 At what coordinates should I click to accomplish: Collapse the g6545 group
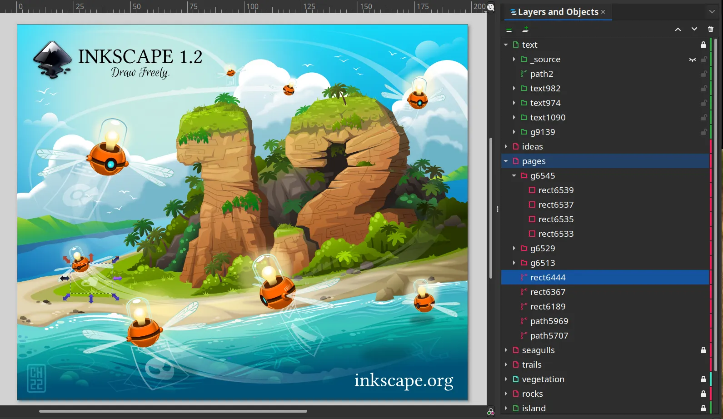click(514, 175)
